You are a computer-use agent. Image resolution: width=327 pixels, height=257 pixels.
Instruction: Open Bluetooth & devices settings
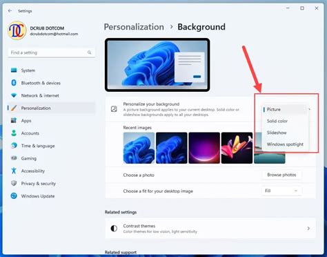[51, 83]
